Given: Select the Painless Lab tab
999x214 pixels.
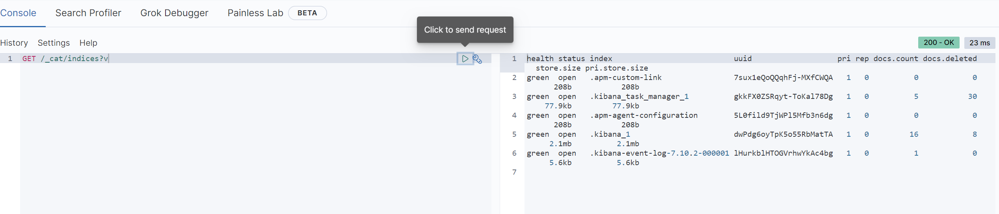Looking at the screenshot, I should (255, 13).
